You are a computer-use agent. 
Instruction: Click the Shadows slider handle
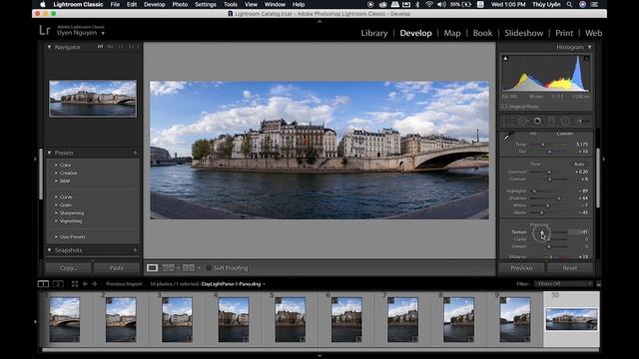559,198
